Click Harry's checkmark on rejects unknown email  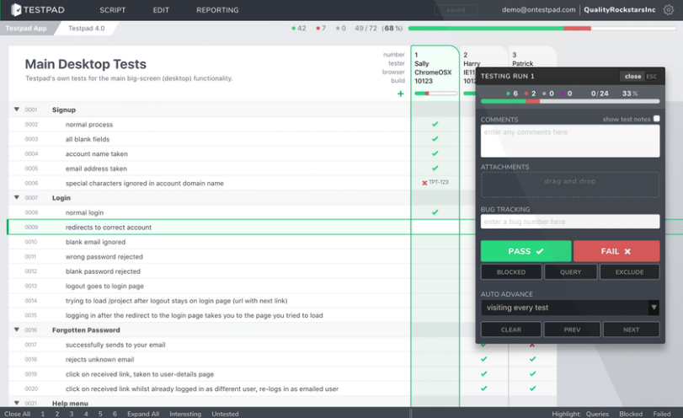[x=483, y=359]
